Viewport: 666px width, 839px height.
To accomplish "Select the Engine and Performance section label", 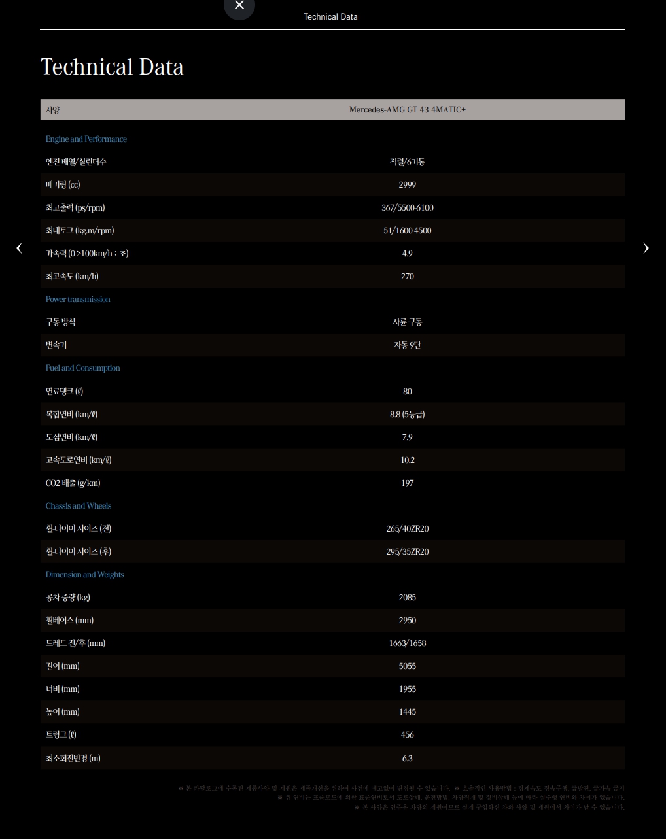I will point(86,139).
